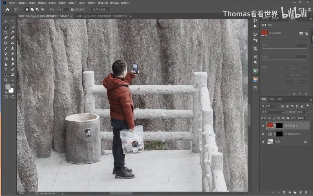This screenshot has width=313, height=196.
Task: Switch to the 头像1.jpg document tab
Action: click(102, 16)
